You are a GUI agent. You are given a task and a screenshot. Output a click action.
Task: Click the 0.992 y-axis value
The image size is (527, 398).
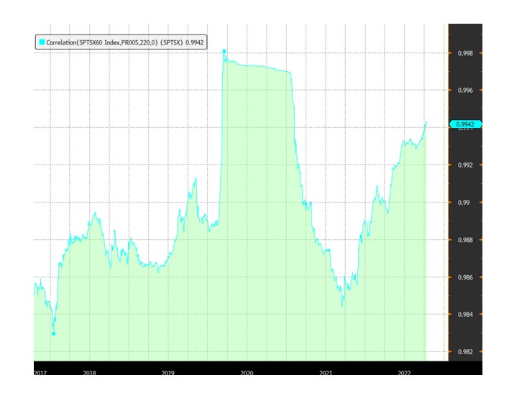pos(464,165)
